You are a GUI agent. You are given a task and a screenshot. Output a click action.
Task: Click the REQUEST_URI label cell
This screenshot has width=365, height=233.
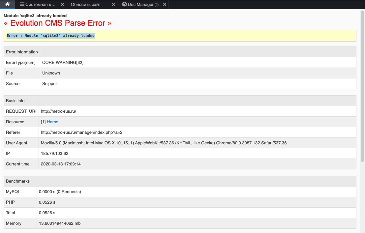(21, 111)
